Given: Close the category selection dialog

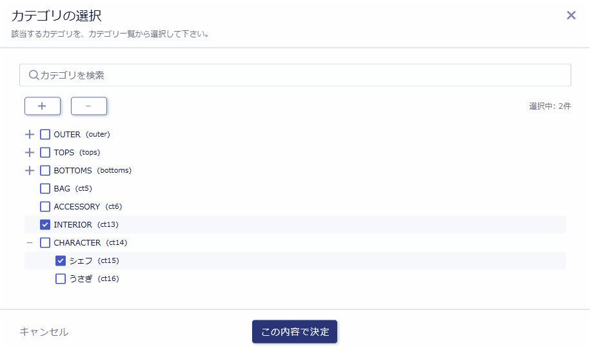Looking at the screenshot, I should [571, 15].
